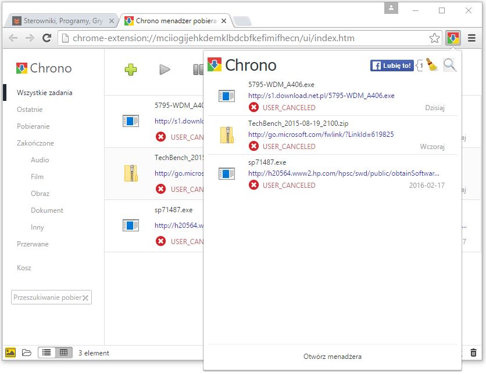The height and width of the screenshot is (374, 486).
Task: Select Zakończone in sidebar
Action: pyautogui.click(x=35, y=143)
